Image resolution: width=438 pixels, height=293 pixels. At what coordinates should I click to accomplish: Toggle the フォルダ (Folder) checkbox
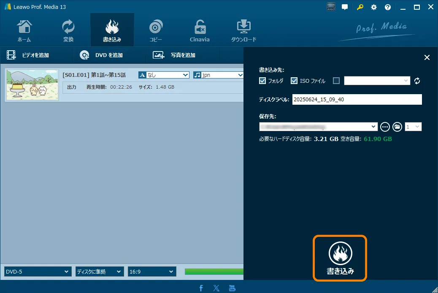click(262, 81)
